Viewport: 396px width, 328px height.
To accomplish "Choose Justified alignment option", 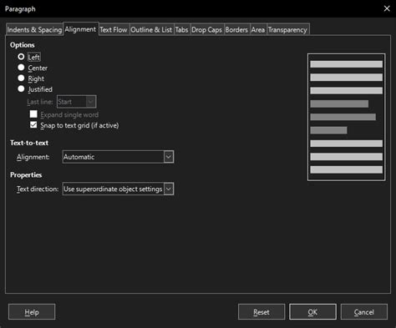I will click(x=21, y=88).
